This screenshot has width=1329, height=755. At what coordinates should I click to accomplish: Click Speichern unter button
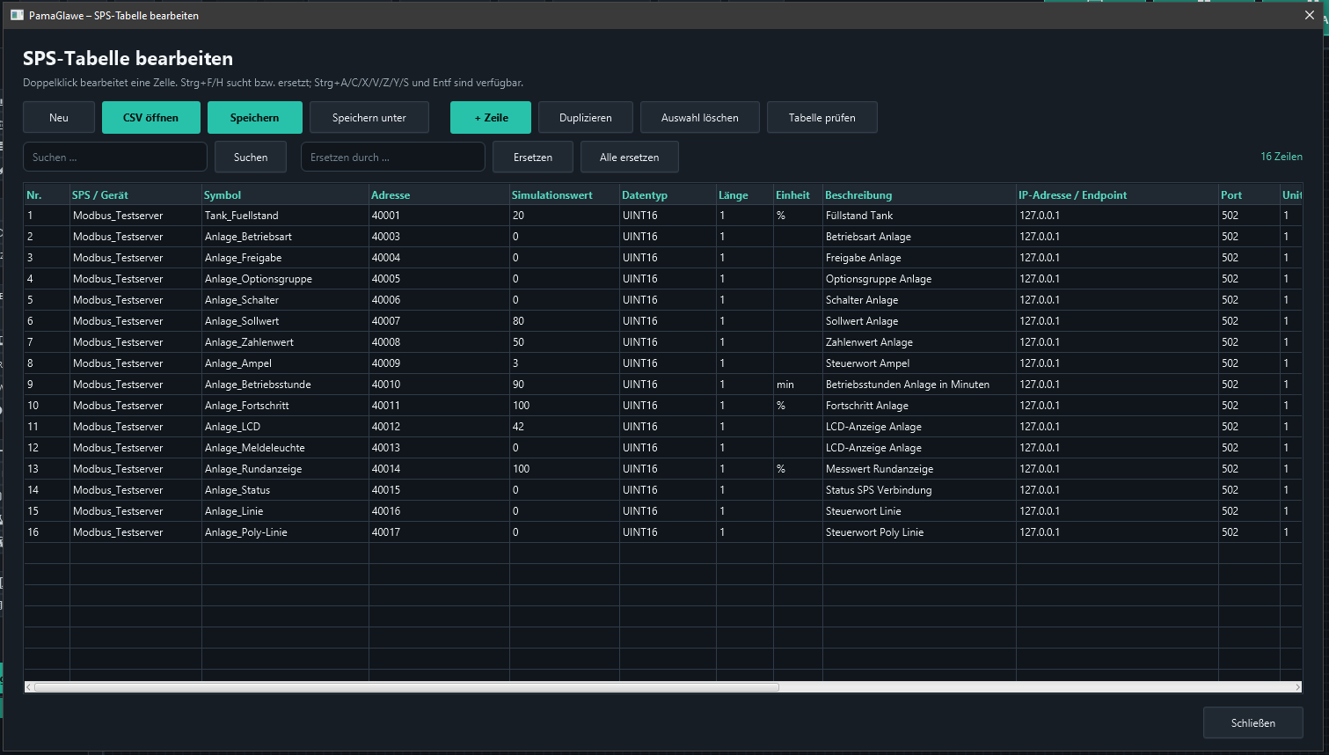[x=369, y=117]
